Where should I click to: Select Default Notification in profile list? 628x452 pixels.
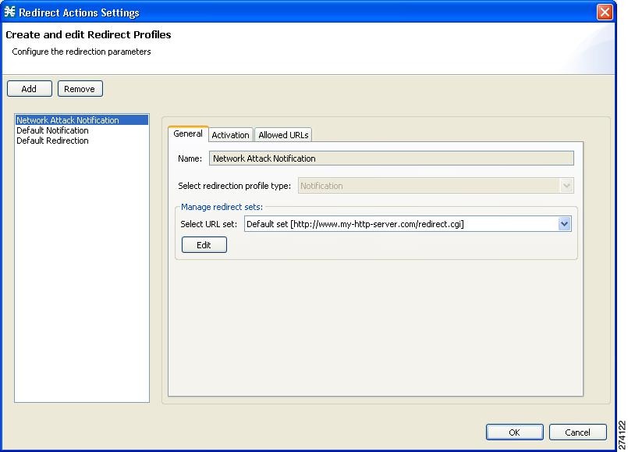click(x=52, y=130)
